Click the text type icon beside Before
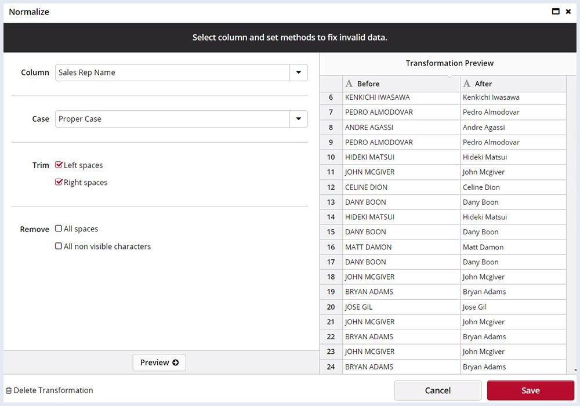 349,84
